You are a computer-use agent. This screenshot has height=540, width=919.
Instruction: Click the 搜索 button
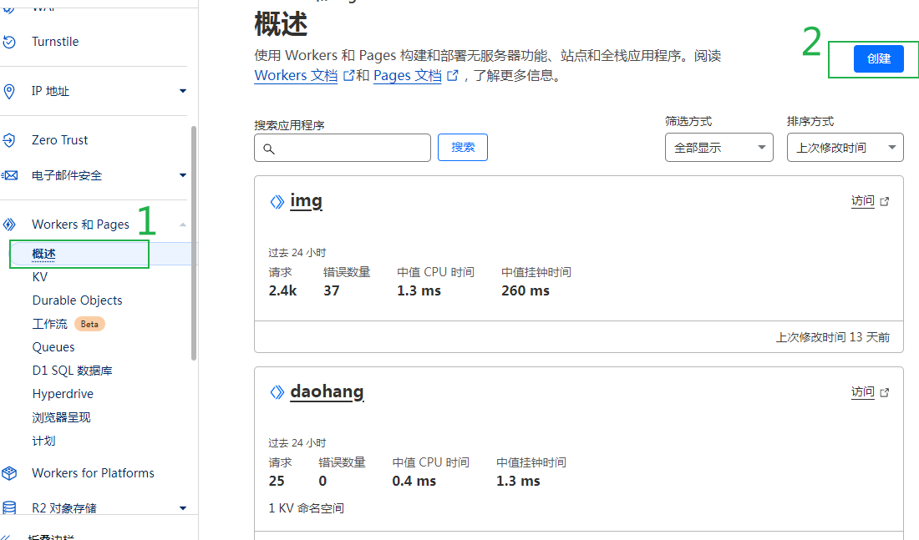tap(463, 147)
